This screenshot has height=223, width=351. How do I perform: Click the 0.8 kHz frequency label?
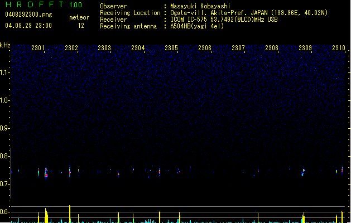[x=4, y=156]
